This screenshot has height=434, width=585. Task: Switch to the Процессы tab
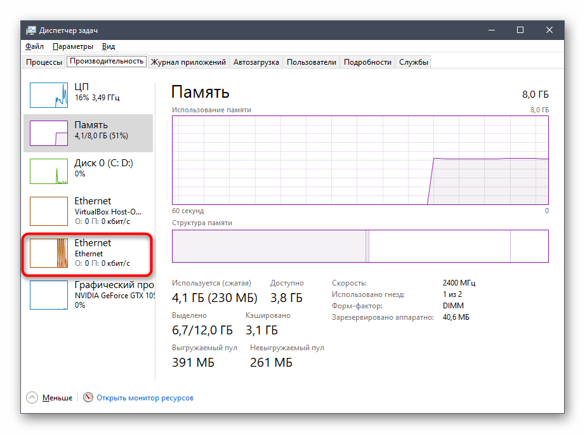(44, 62)
